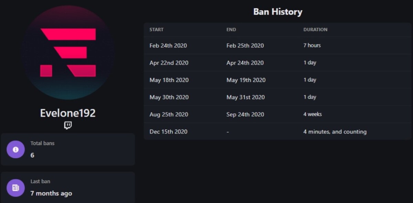This screenshot has height=203, width=413.
Task: Sort the table by the END column header
Action: 231,29
